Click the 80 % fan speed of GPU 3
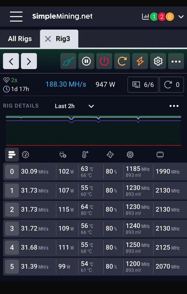The image size is (187, 294). pyautogui.click(x=111, y=228)
